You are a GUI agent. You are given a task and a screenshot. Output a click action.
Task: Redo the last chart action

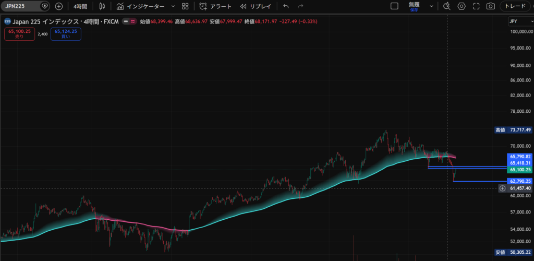pos(300,6)
